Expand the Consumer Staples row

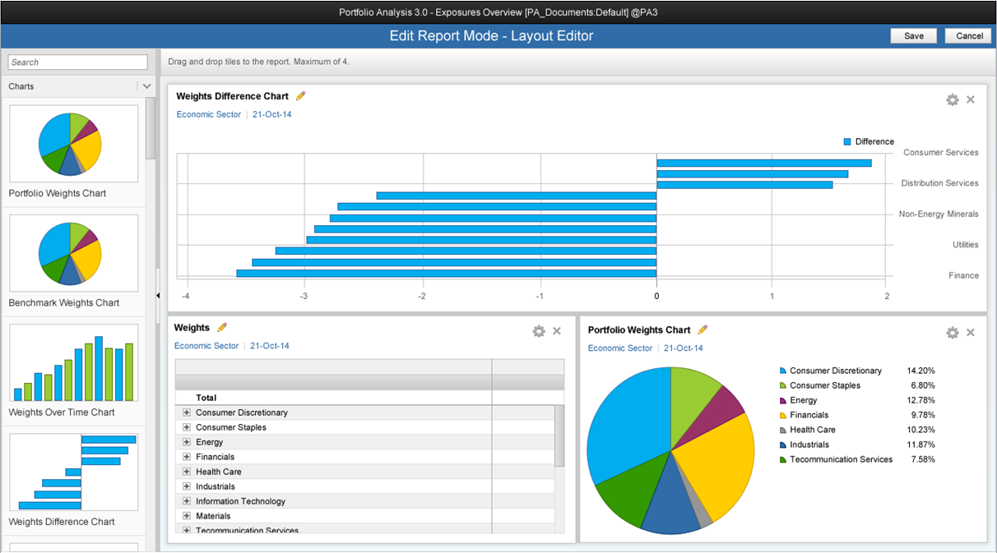(x=187, y=427)
